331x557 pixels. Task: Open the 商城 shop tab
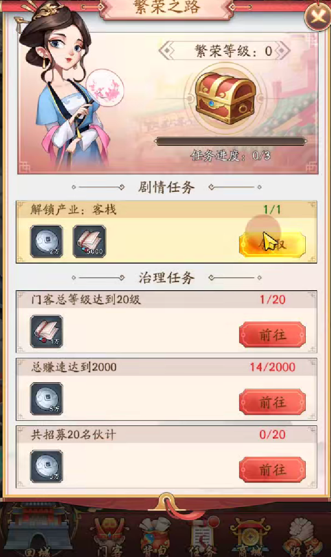click(x=249, y=534)
